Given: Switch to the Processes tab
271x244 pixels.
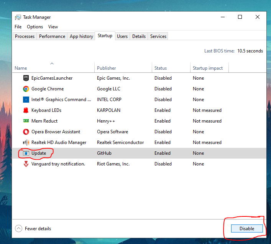Looking at the screenshot, I should [x=25, y=36].
